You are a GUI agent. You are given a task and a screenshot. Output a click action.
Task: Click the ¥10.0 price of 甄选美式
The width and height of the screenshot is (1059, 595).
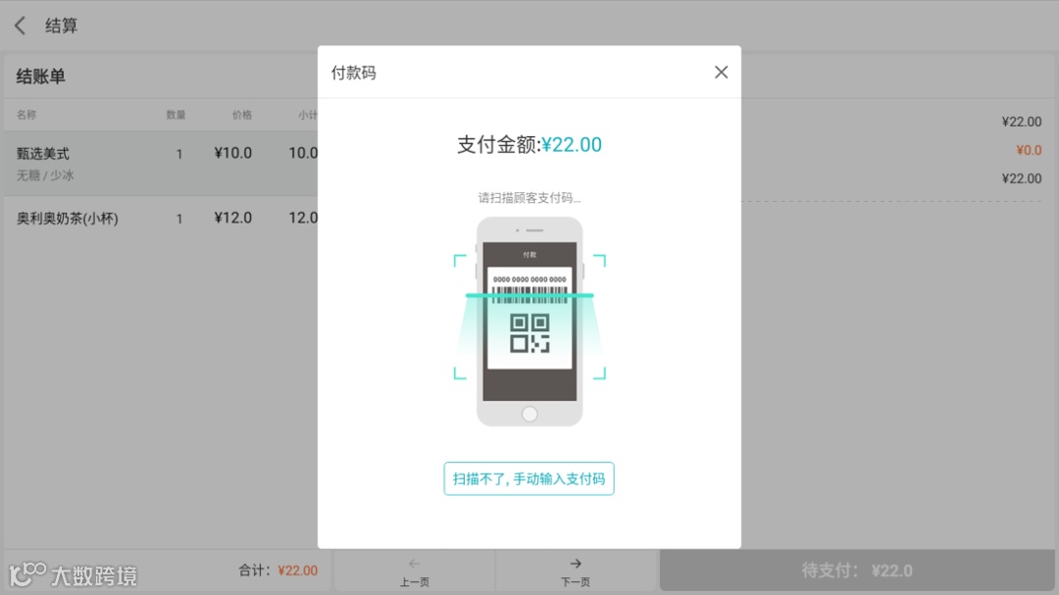click(233, 153)
